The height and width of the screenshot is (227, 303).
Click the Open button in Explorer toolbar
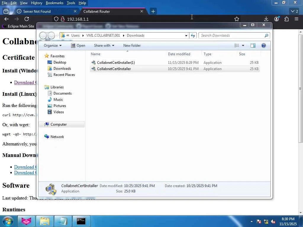pos(78,46)
